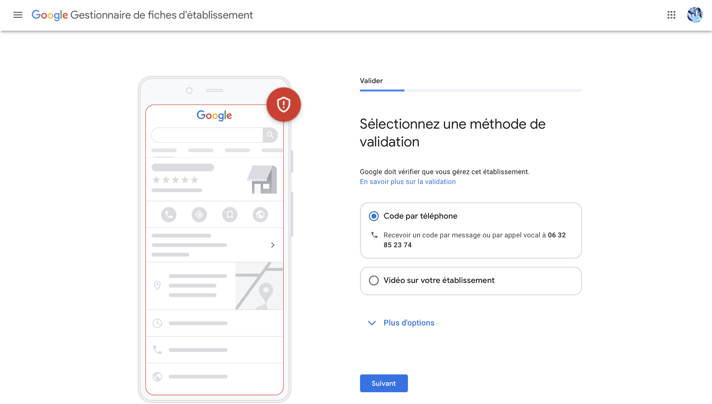Click the red shield alert badge

pos(283,104)
